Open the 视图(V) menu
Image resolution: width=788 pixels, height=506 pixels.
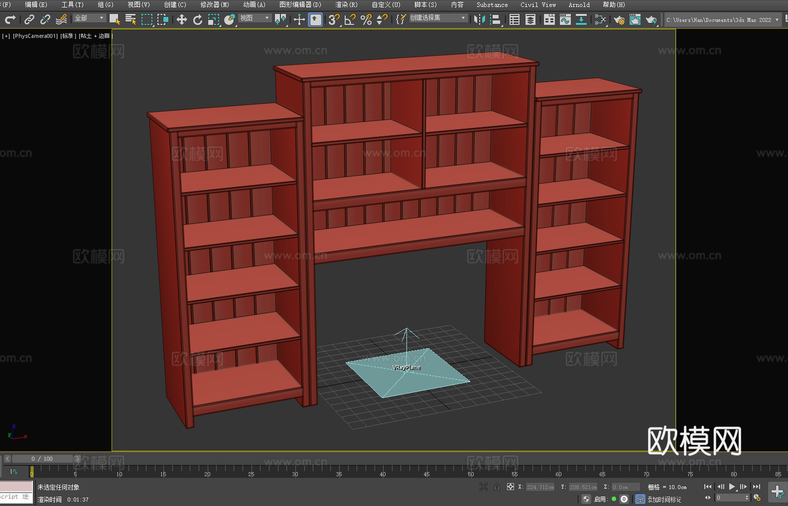[138, 4]
